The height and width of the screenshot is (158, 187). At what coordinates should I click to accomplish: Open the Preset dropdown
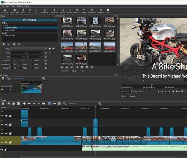29,49
